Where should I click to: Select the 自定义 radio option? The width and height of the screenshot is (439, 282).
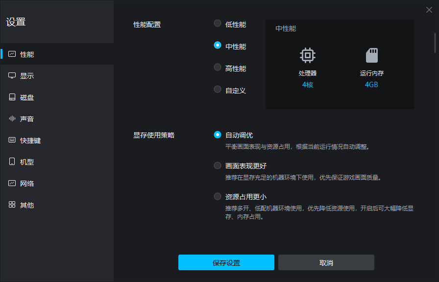[x=217, y=89]
